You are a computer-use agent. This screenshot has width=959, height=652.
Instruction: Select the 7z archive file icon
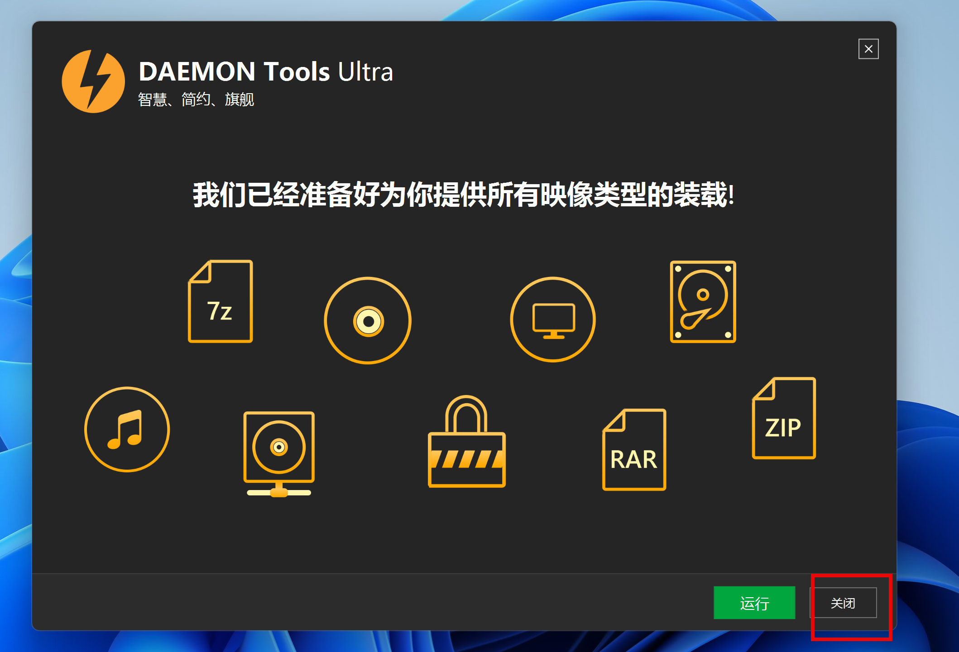221,301
